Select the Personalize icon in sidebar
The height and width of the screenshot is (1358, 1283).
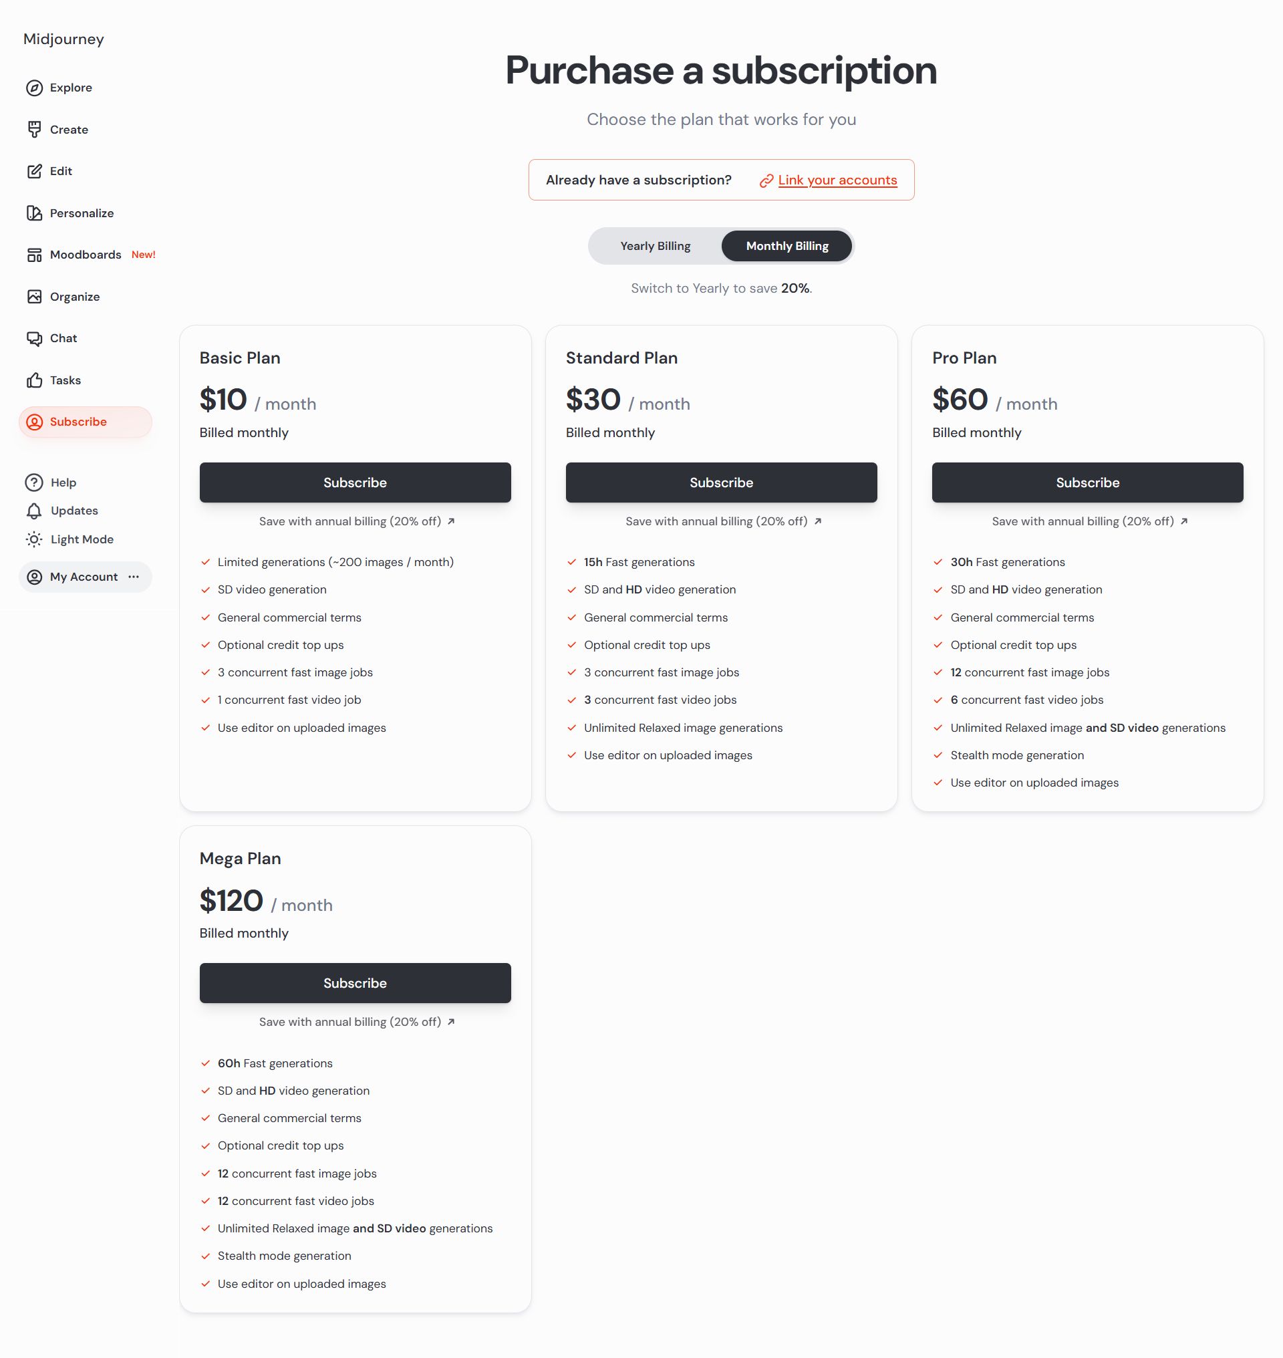click(x=34, y=213)
